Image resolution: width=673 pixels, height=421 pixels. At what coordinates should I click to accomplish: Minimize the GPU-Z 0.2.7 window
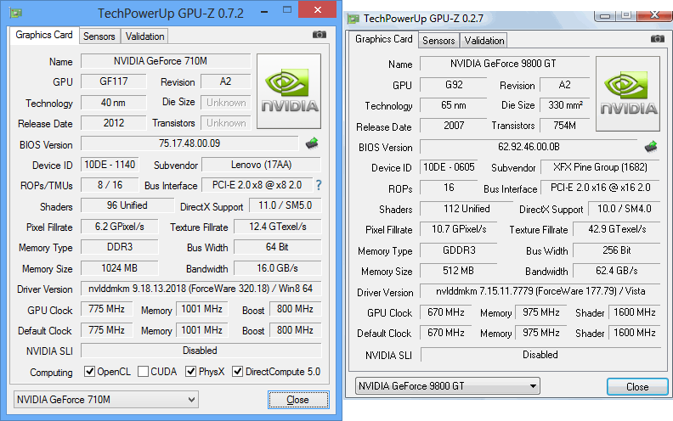[x=605, y=16]
